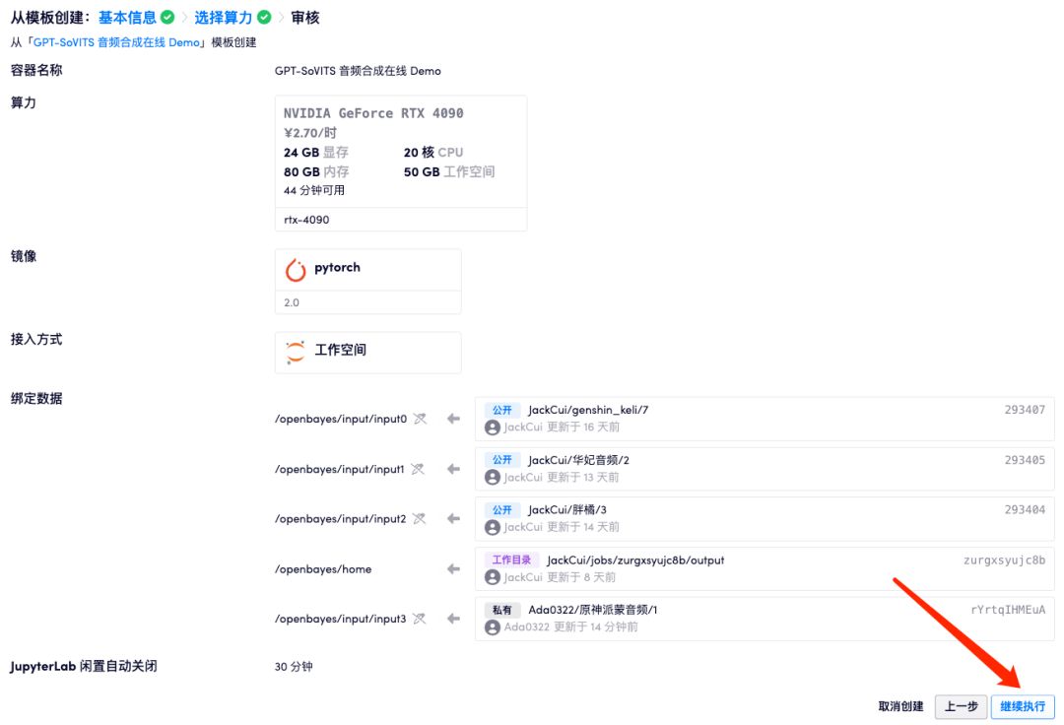The image size is (1064, 725).
Task: Click the 30 分钟 idle shutdown value
Action: click(294, 667)
